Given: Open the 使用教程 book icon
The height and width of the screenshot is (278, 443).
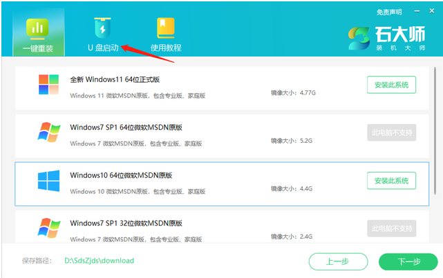Looking at the screenshot, I should 166,28.
